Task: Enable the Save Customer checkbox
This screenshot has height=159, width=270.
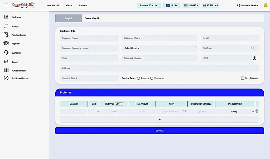Action: click(243, 78)
